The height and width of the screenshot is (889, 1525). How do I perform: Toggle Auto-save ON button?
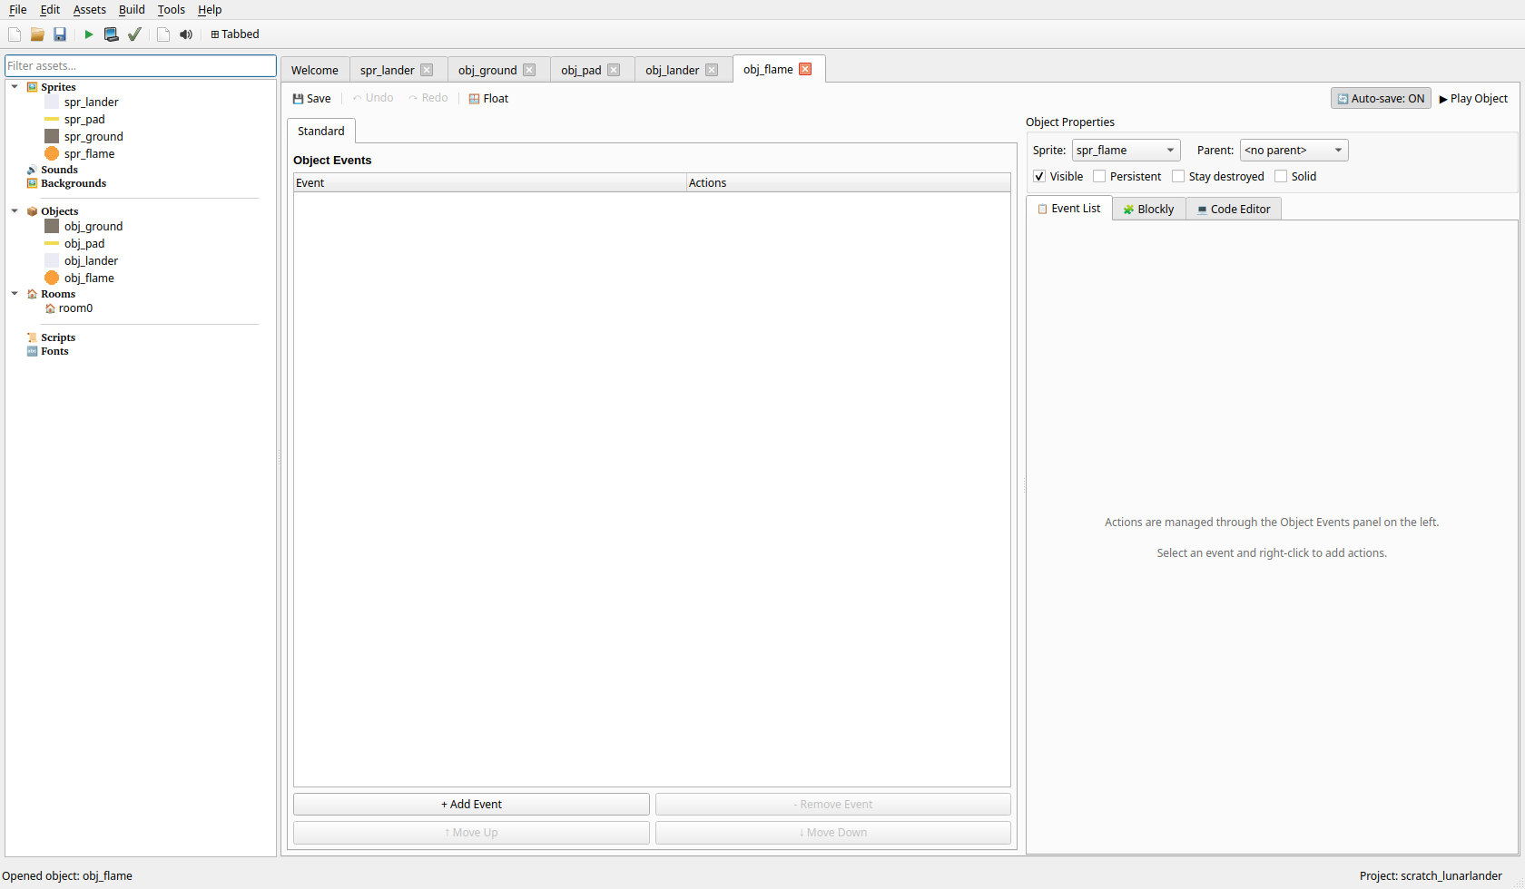tap(1381, 98)
